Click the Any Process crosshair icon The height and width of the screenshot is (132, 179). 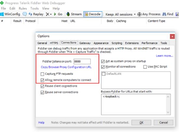tap(139, 14)
